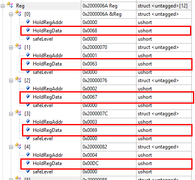The width and height of the screenshot is (195, 180).
Task: Collapse the [1] struct node
Action: click(x=11, y=47)
